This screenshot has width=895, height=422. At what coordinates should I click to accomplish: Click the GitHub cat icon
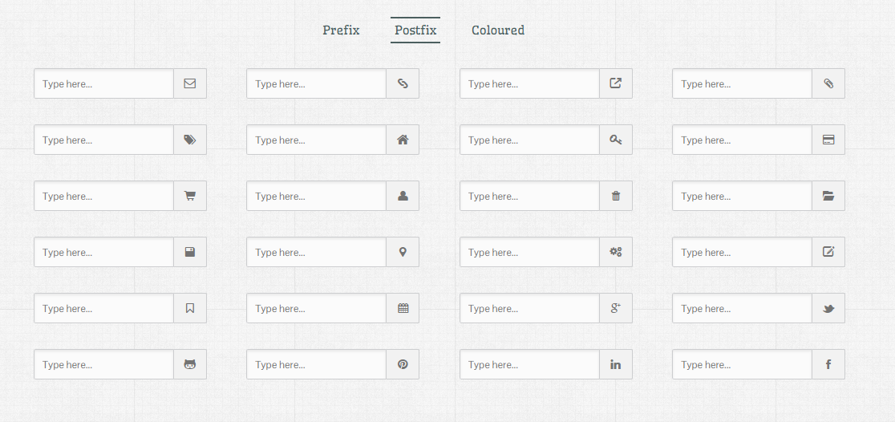pyautogui.click(x=190, y=364)
